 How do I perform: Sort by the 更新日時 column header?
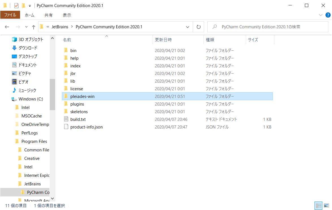(163, 40)
